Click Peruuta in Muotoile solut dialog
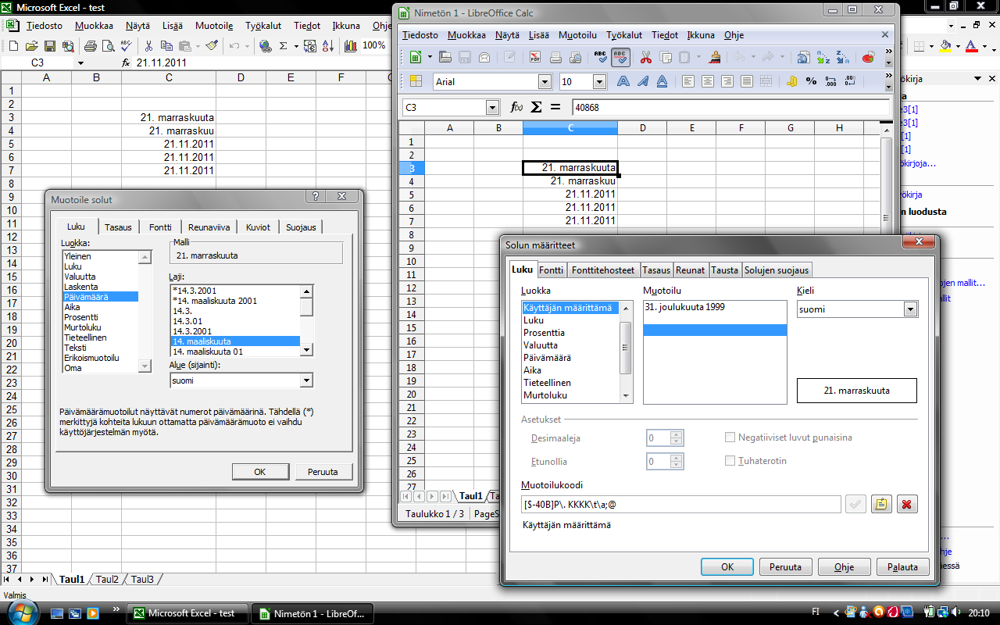The image size is (1000, 625). pyautogui.click(x=323, y=472)
